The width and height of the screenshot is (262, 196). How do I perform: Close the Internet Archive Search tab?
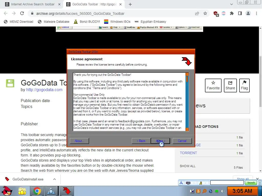pyautogui.click(x=59, y=5)
